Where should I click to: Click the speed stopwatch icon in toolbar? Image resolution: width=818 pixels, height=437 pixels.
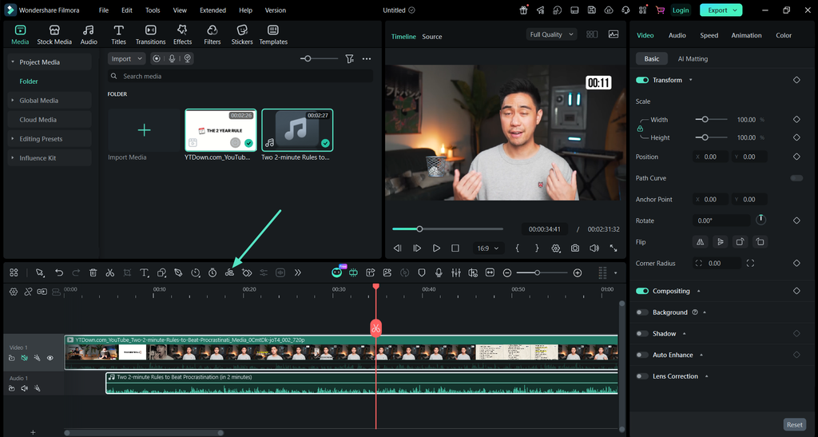pyautogui.click(x=212, y=272)
